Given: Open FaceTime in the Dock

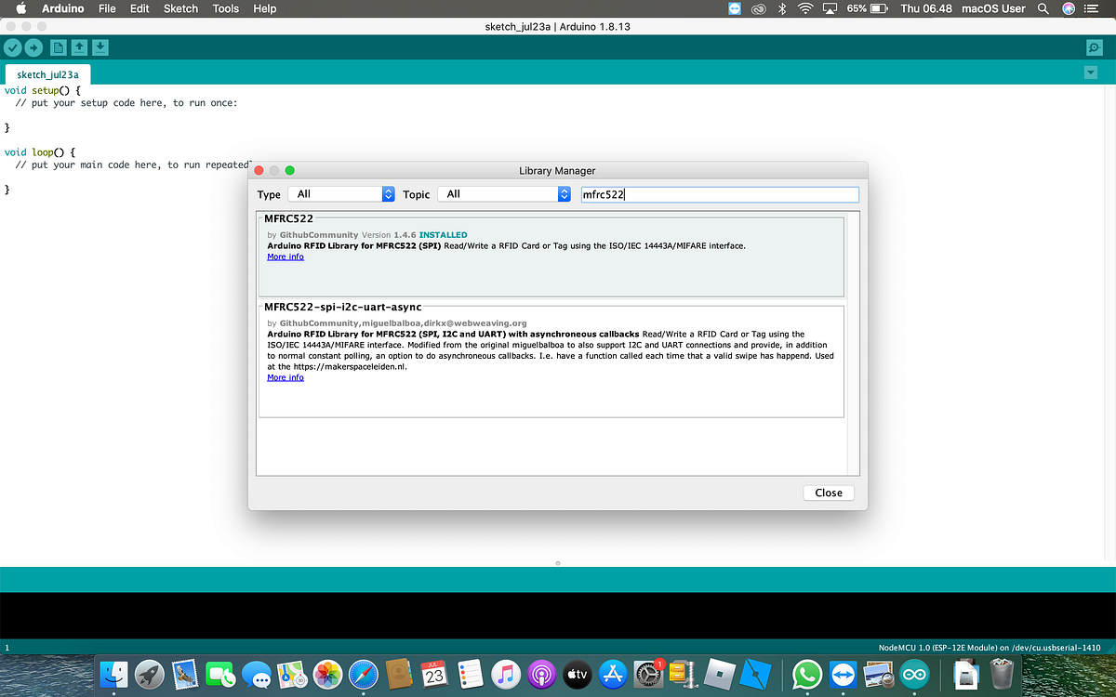Looking at the screenshot, I should click(x=220, y=675).
